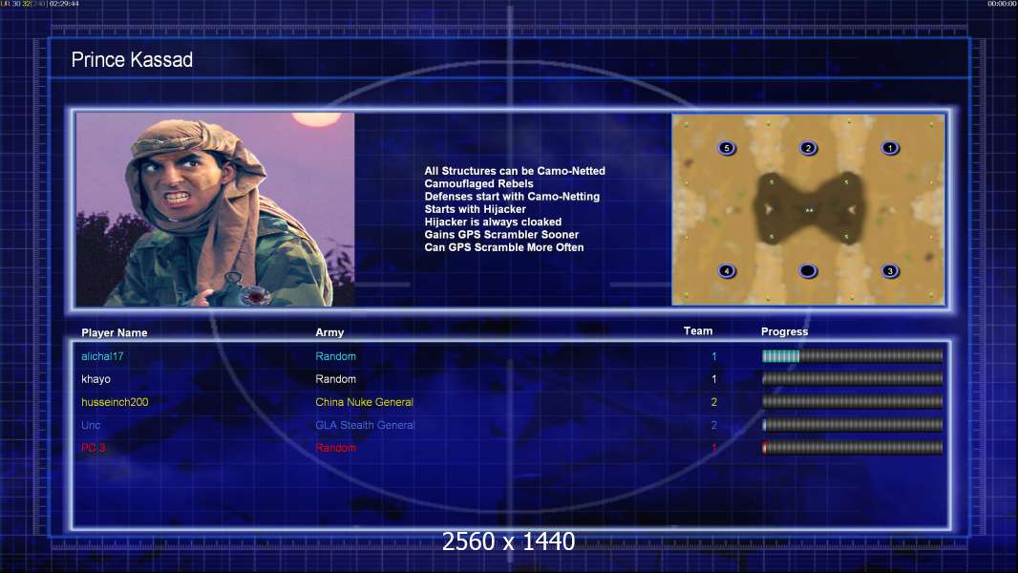
Task: Click the Army value Random for alichal17
Action: [x=335, y=356]
